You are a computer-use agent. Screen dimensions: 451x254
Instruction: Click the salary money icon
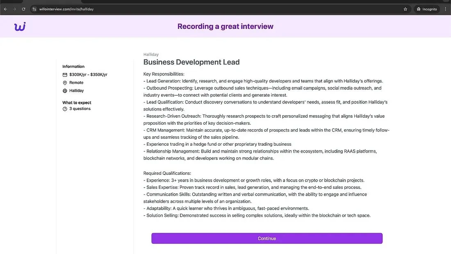point(65,75)
